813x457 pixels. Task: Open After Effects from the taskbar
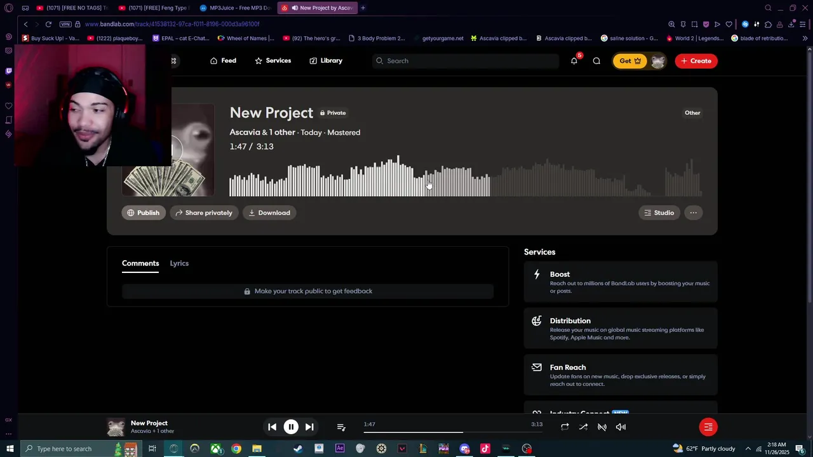point(340,449)
